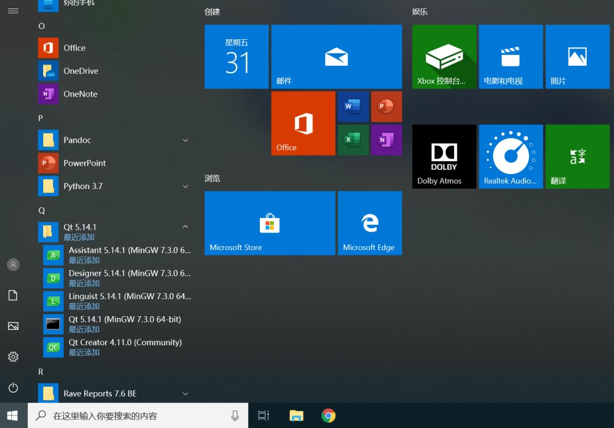The height and width of the screenshot is (428, 614).
Task: Expand the Python 3.7 folder
Action: pos(185,186)
